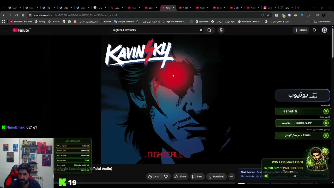The image size is (334, 188).
Task: Go to the YouTube home logo
Action: click(x=21, y=30)
